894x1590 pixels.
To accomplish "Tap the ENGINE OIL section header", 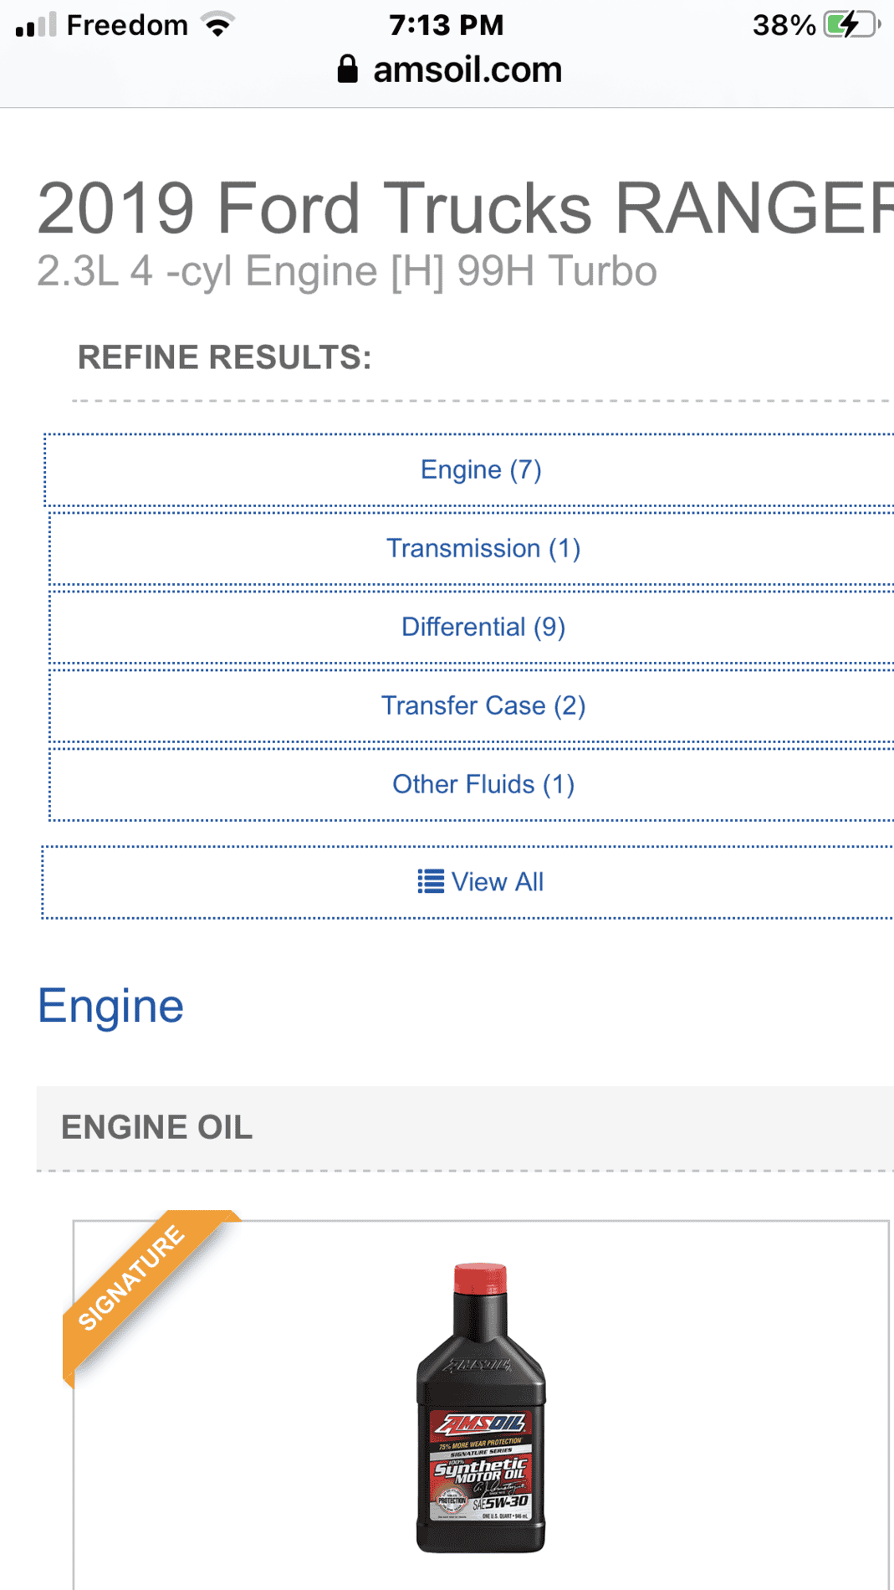I will (x=156, y=1127).
